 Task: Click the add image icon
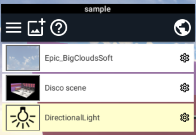[36, 27]
